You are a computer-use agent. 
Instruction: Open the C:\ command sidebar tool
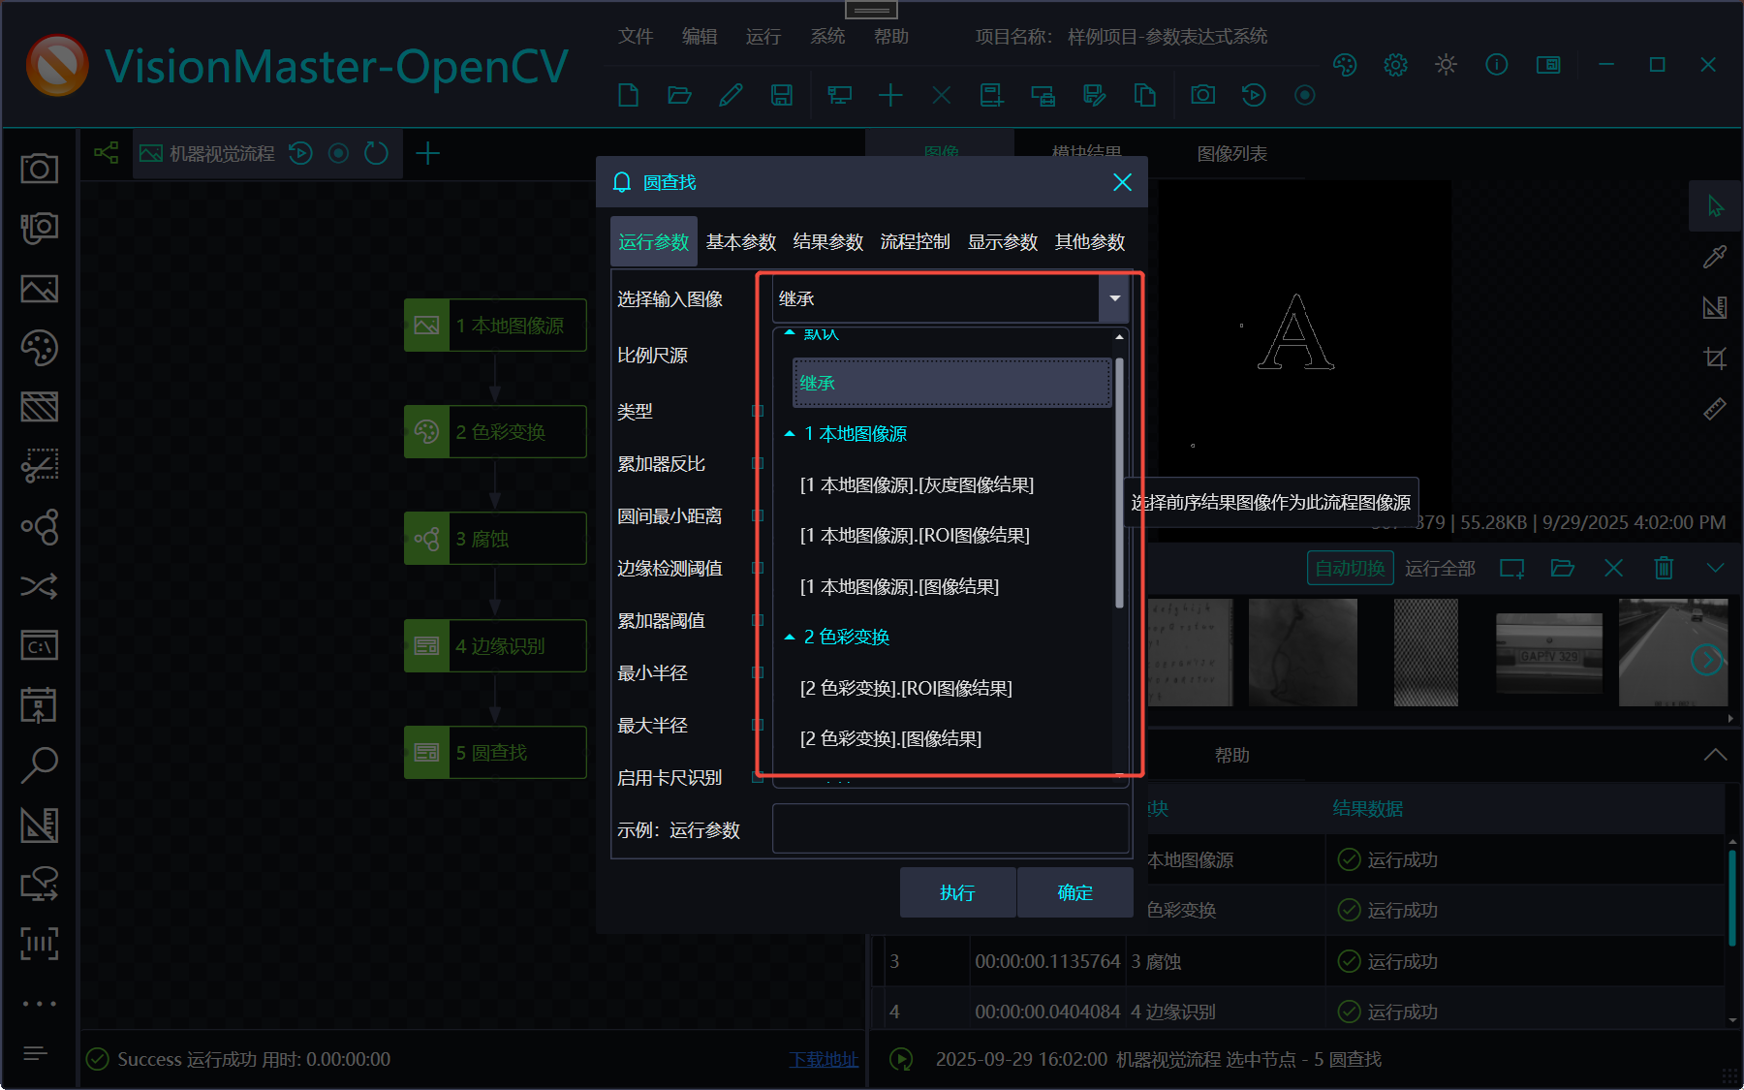(39, 645)
